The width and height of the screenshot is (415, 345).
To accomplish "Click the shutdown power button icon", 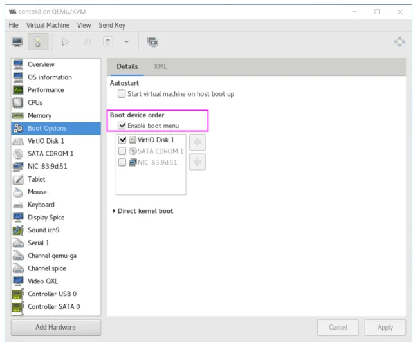I will point(108,42).
